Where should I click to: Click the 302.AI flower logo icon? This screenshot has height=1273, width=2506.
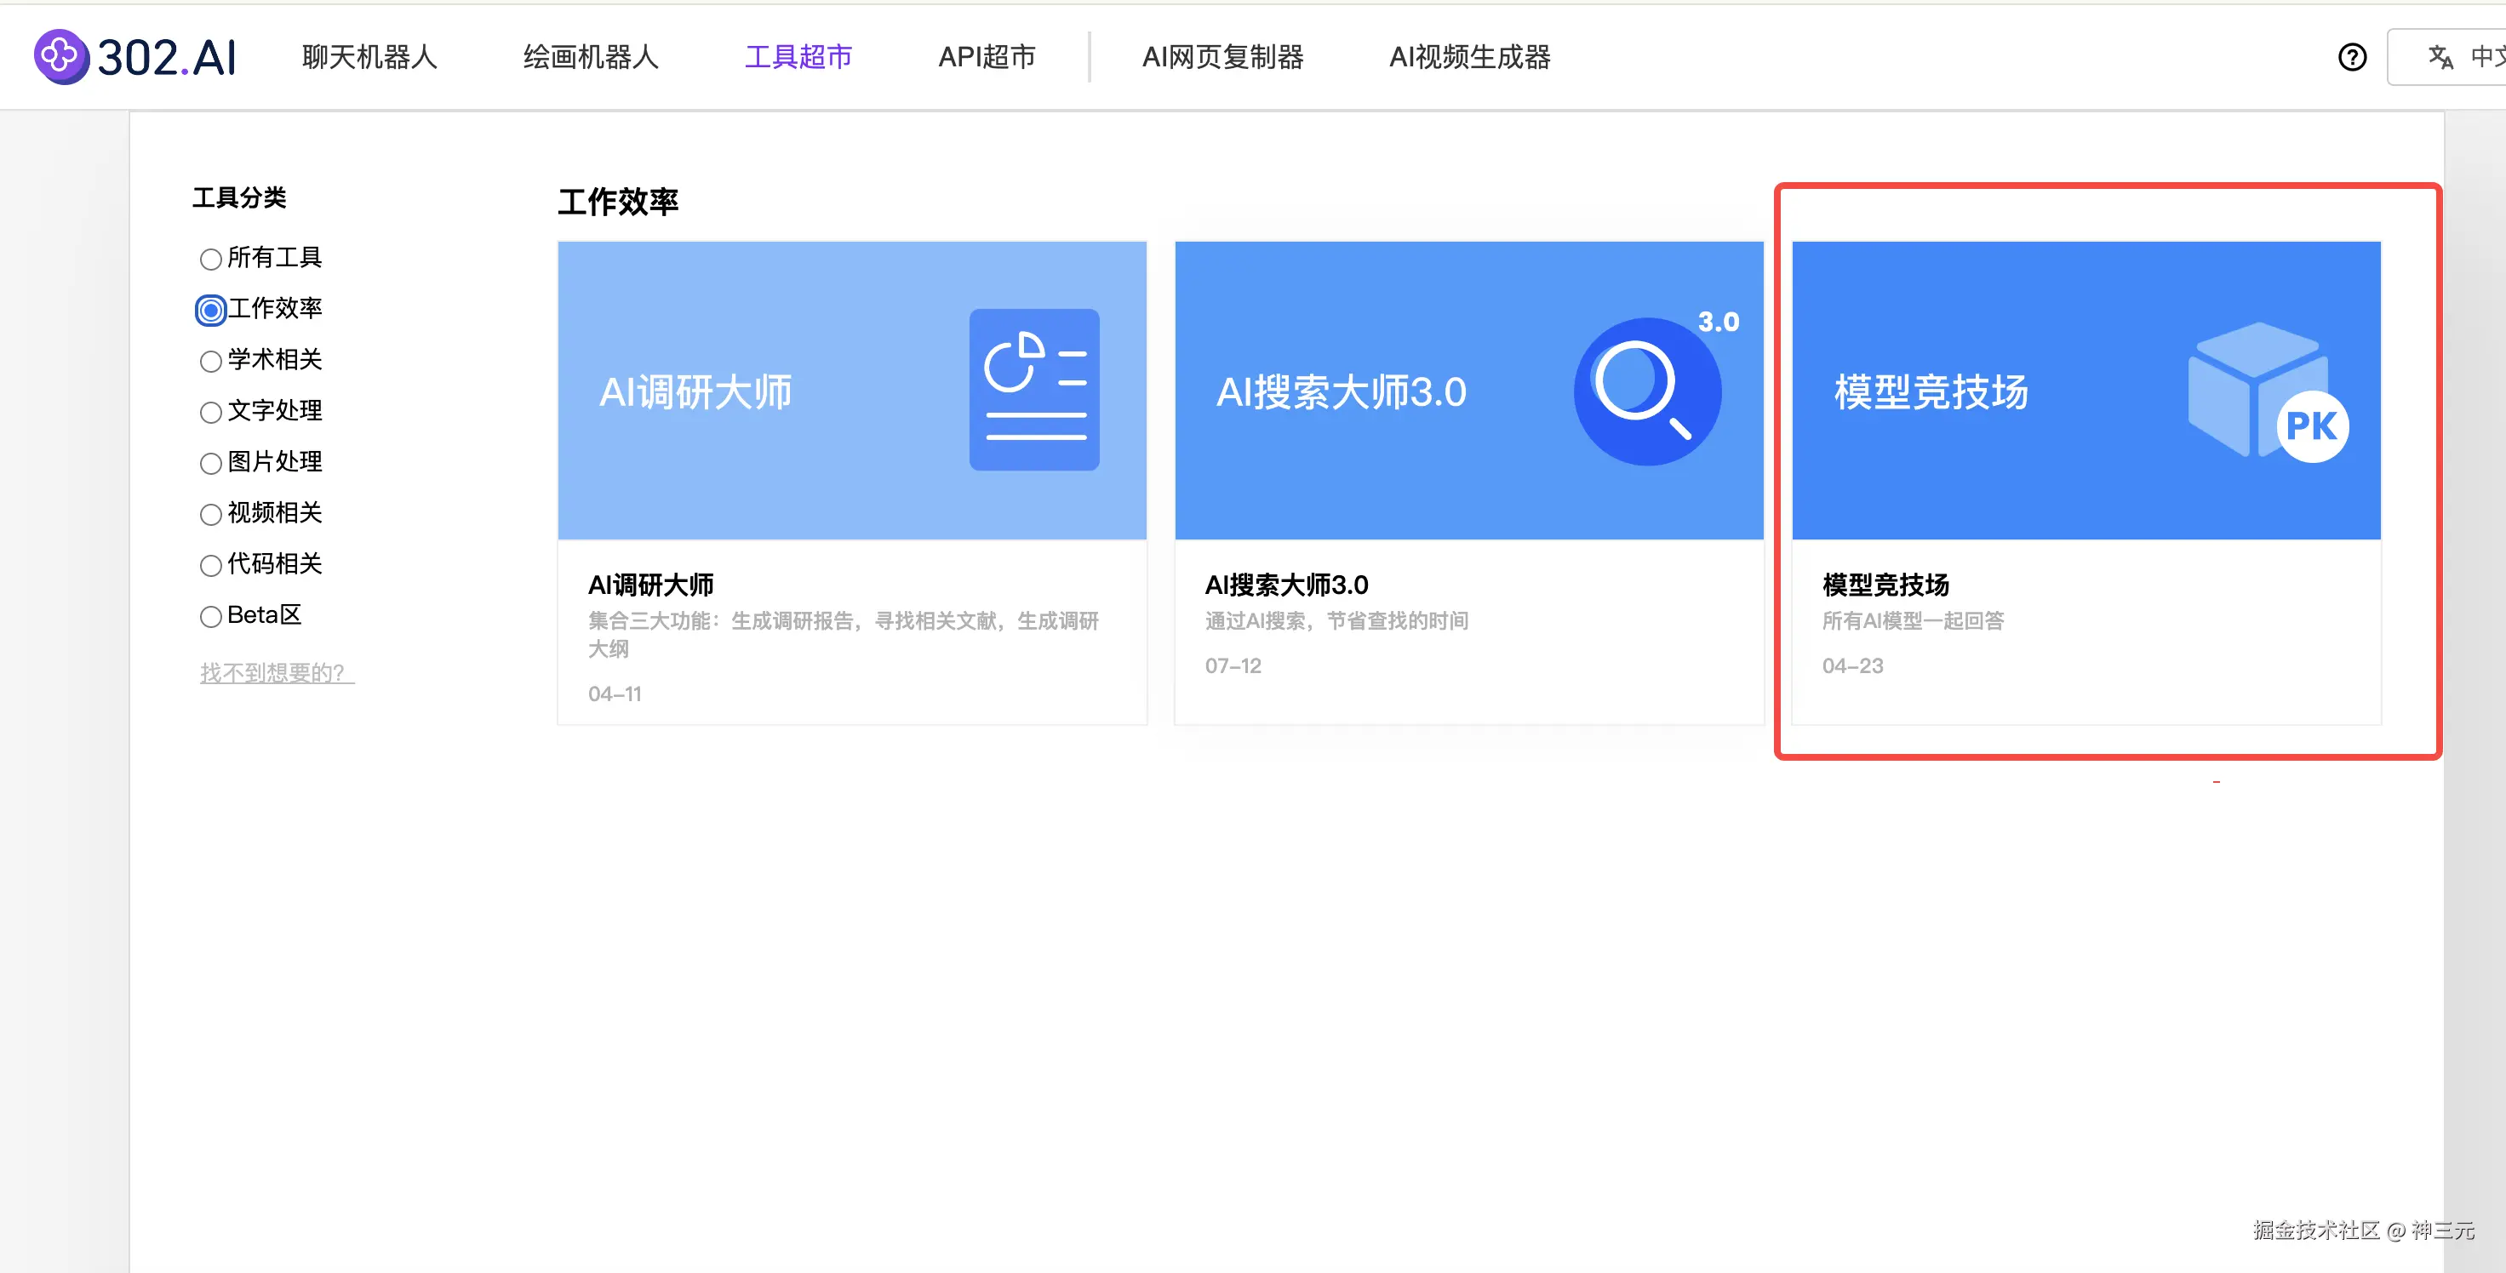[x=60, y=56]
